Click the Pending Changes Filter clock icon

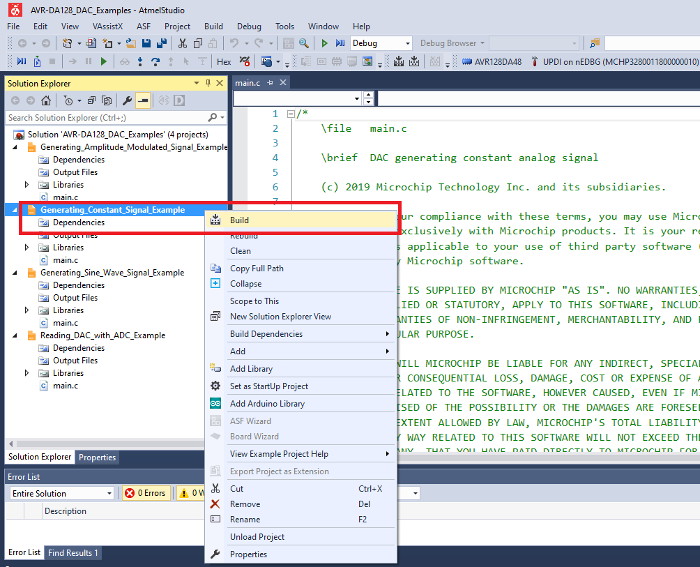tap(68, 100)
